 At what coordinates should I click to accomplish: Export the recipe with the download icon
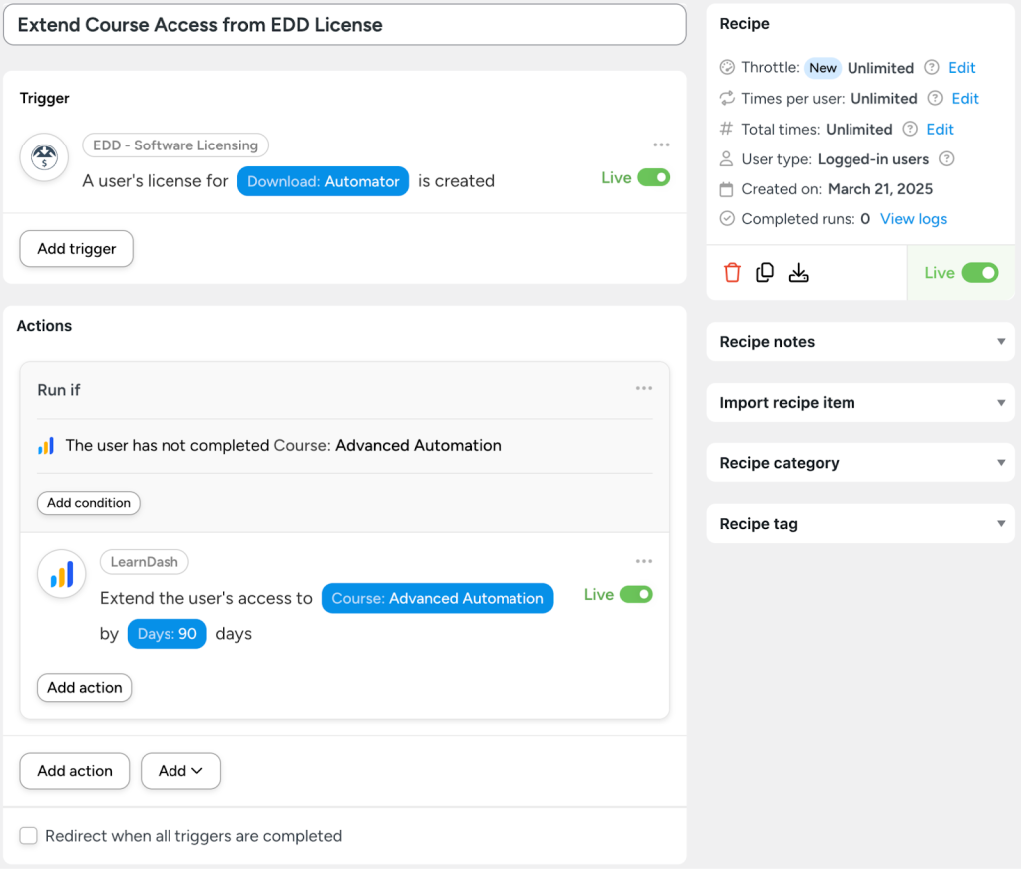tap(798, 272)
